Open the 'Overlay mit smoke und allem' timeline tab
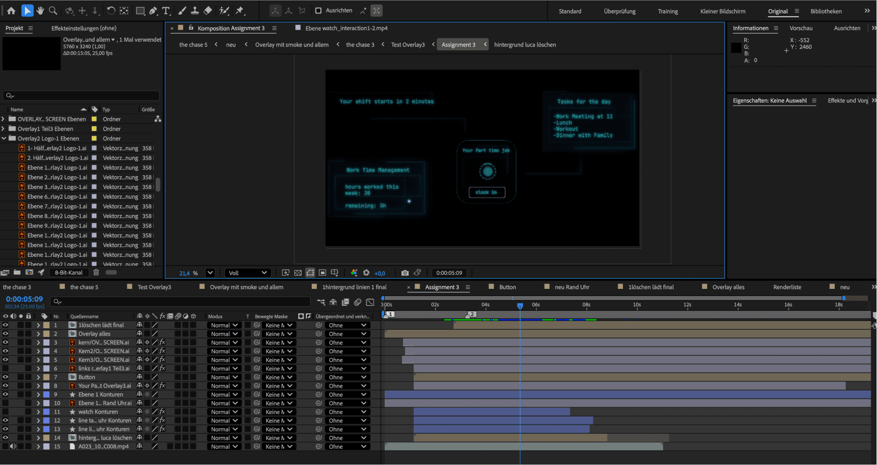The width and height of the screenshot is (877, 465). coord(246,287)
